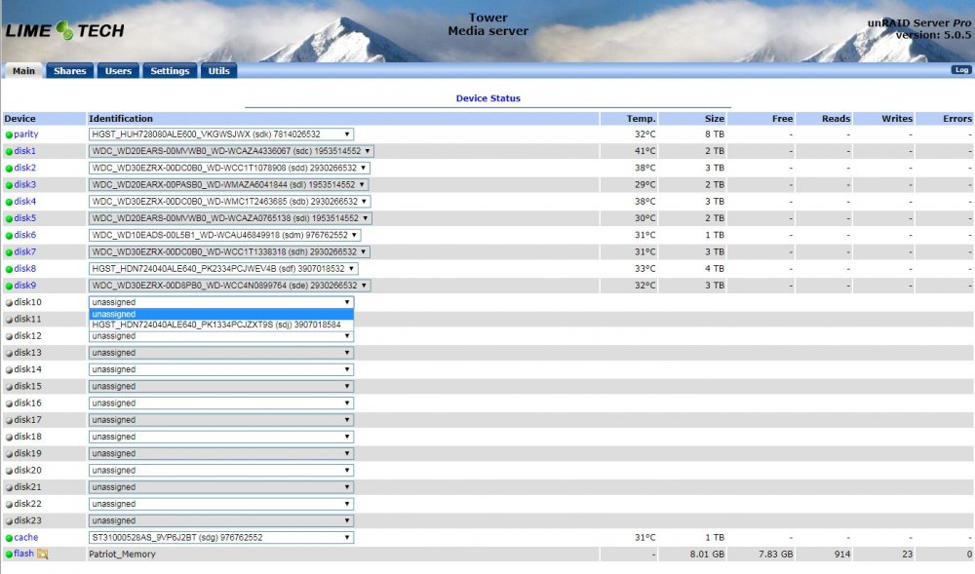Screen dimensions: 975x574
Task: Open the disk20 unassigned dropdown
Action: 221,471
